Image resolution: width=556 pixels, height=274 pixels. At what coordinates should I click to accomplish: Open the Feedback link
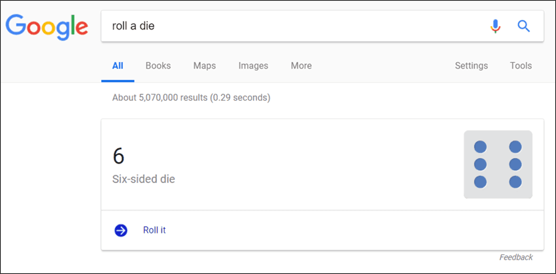pyautogui.click(x=516, y=258)
